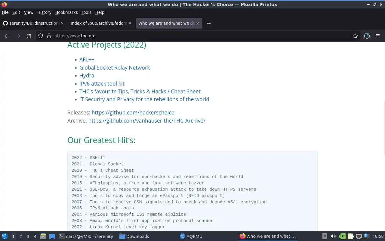Click the 18:58 clock in taskbar
Image resolution: width=385 pixels, height=241 pixels.
(x=378, y=236)
